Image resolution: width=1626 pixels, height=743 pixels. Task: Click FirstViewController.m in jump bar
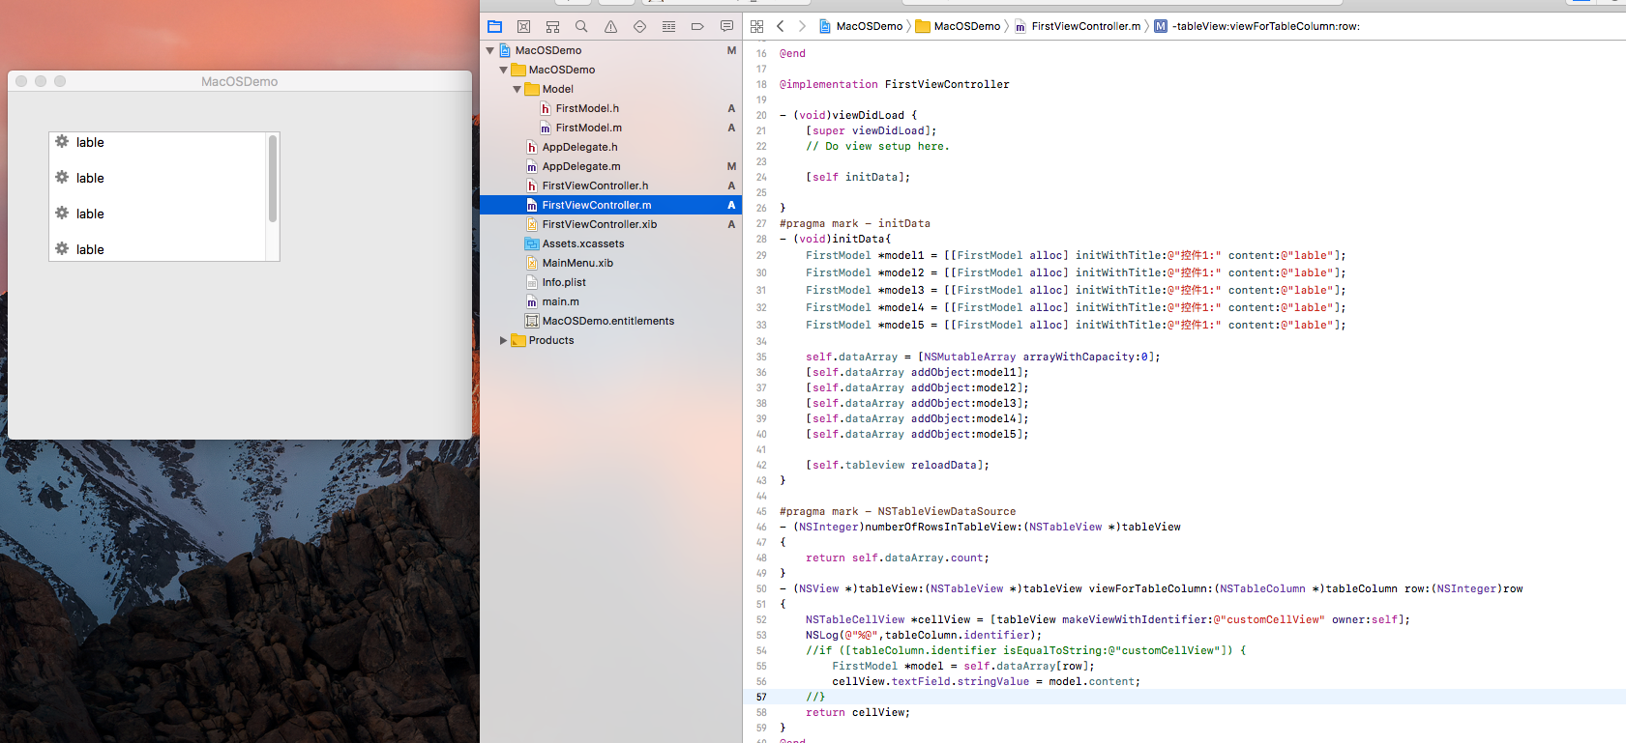pyautogui.click(x=1078, y=26)
